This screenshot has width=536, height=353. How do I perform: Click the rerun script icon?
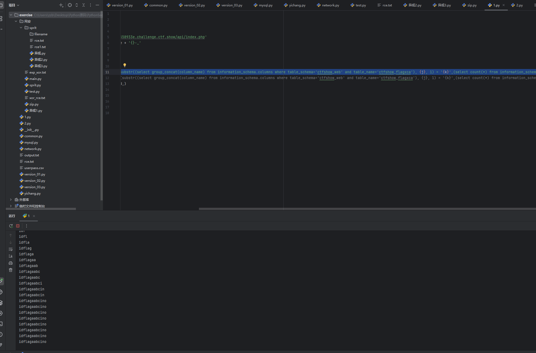point(11,226)
